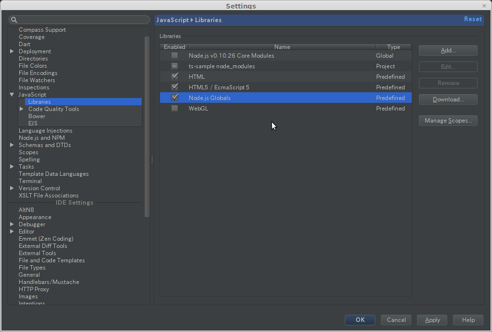Click the Enabled column header
The height and width of the screenshot is (332, 492).
pos(174,47)
